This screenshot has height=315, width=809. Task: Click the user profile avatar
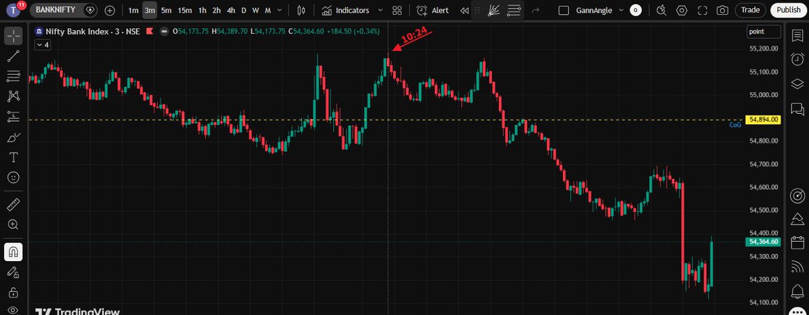[15, 10]
